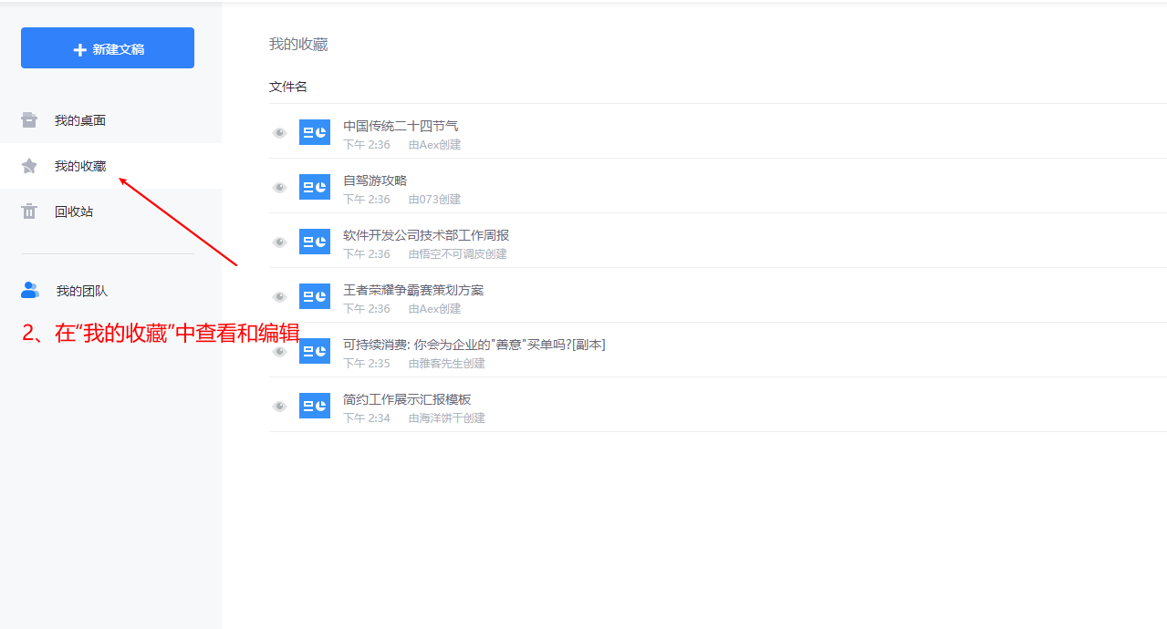
Task: Toggle eye icon for 王者荣耀争霸赛策划方案
Action: point(280,297)
